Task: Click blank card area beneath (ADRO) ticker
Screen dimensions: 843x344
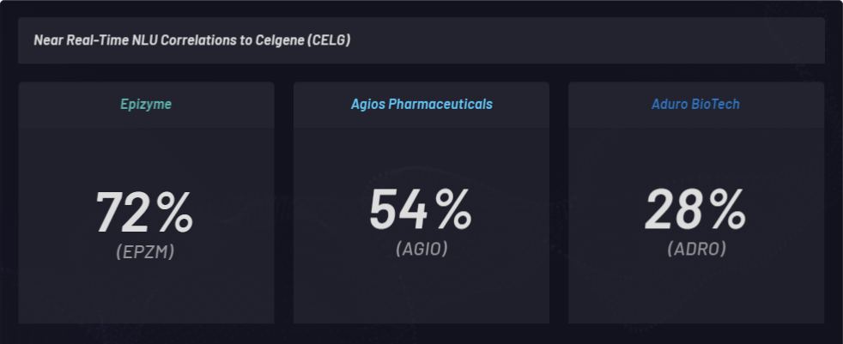Action: pos(696,292)
